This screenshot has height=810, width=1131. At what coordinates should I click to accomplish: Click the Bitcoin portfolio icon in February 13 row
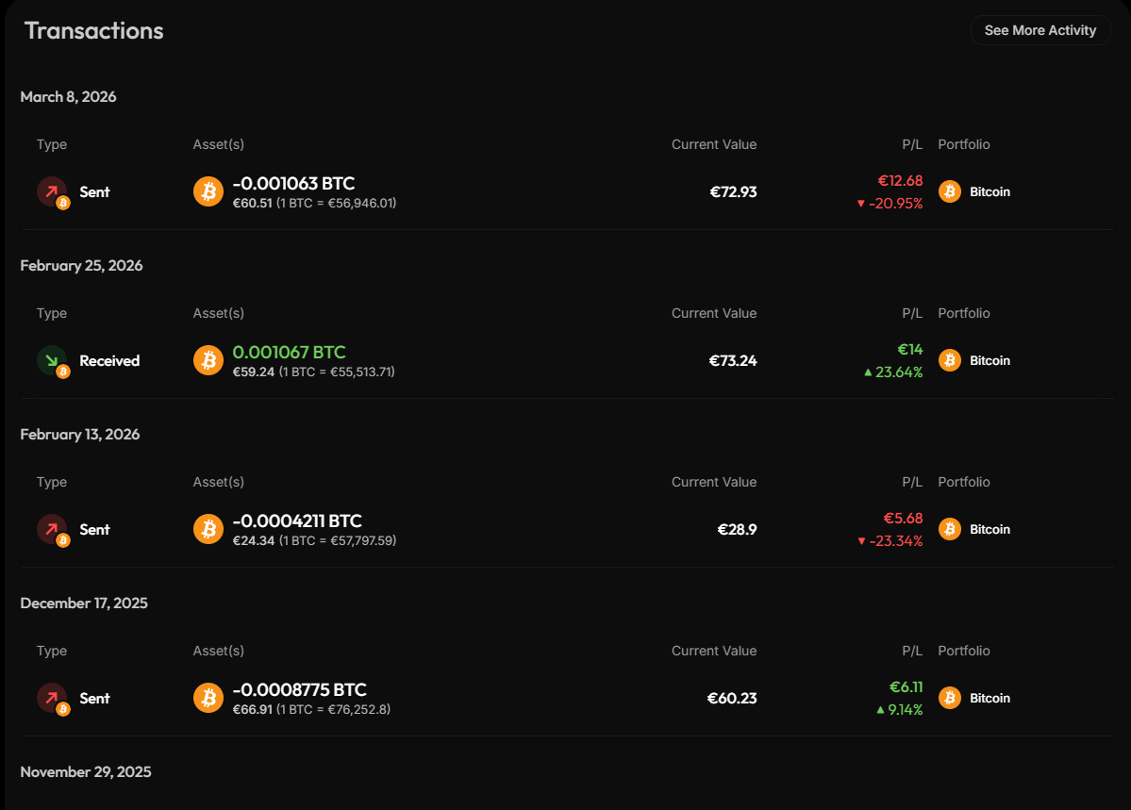[950, 529]
